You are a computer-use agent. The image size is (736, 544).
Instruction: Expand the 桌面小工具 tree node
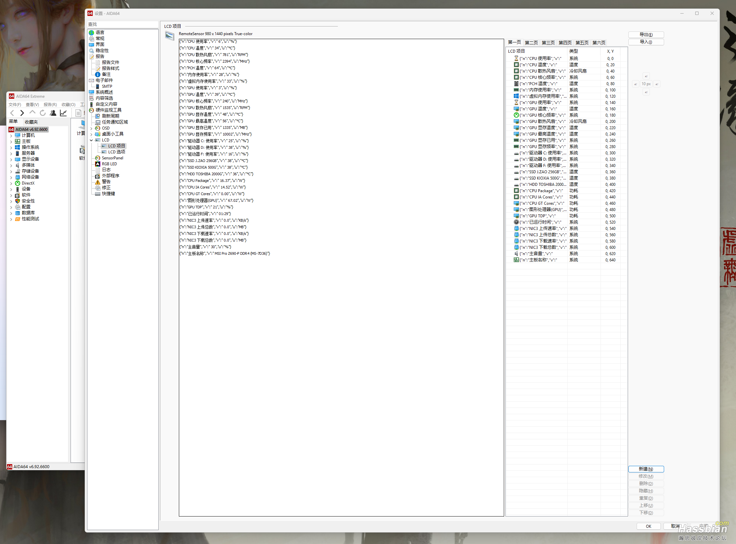[x=91, y=134]
